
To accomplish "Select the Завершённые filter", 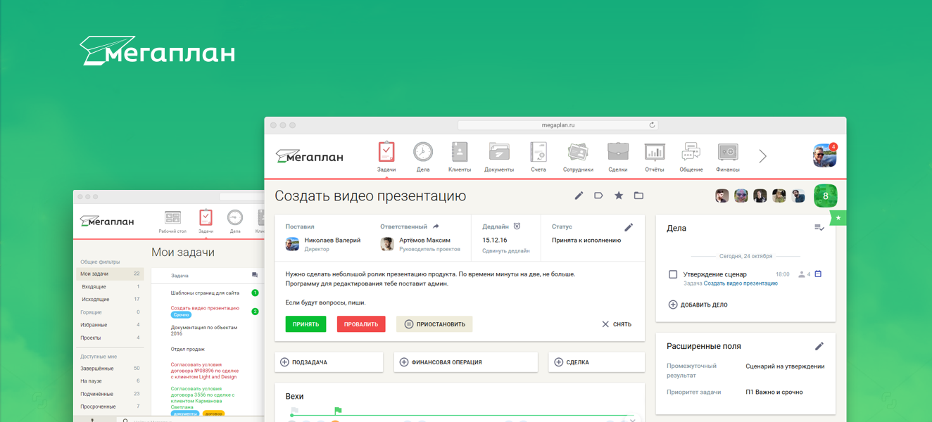I will [x=110, y=369].
